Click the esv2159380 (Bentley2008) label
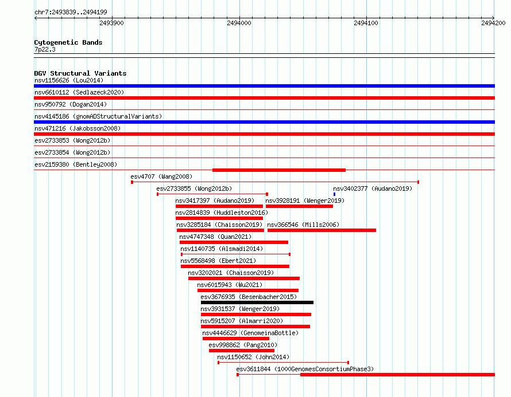The image size is (511, 397). click(76, 164)
